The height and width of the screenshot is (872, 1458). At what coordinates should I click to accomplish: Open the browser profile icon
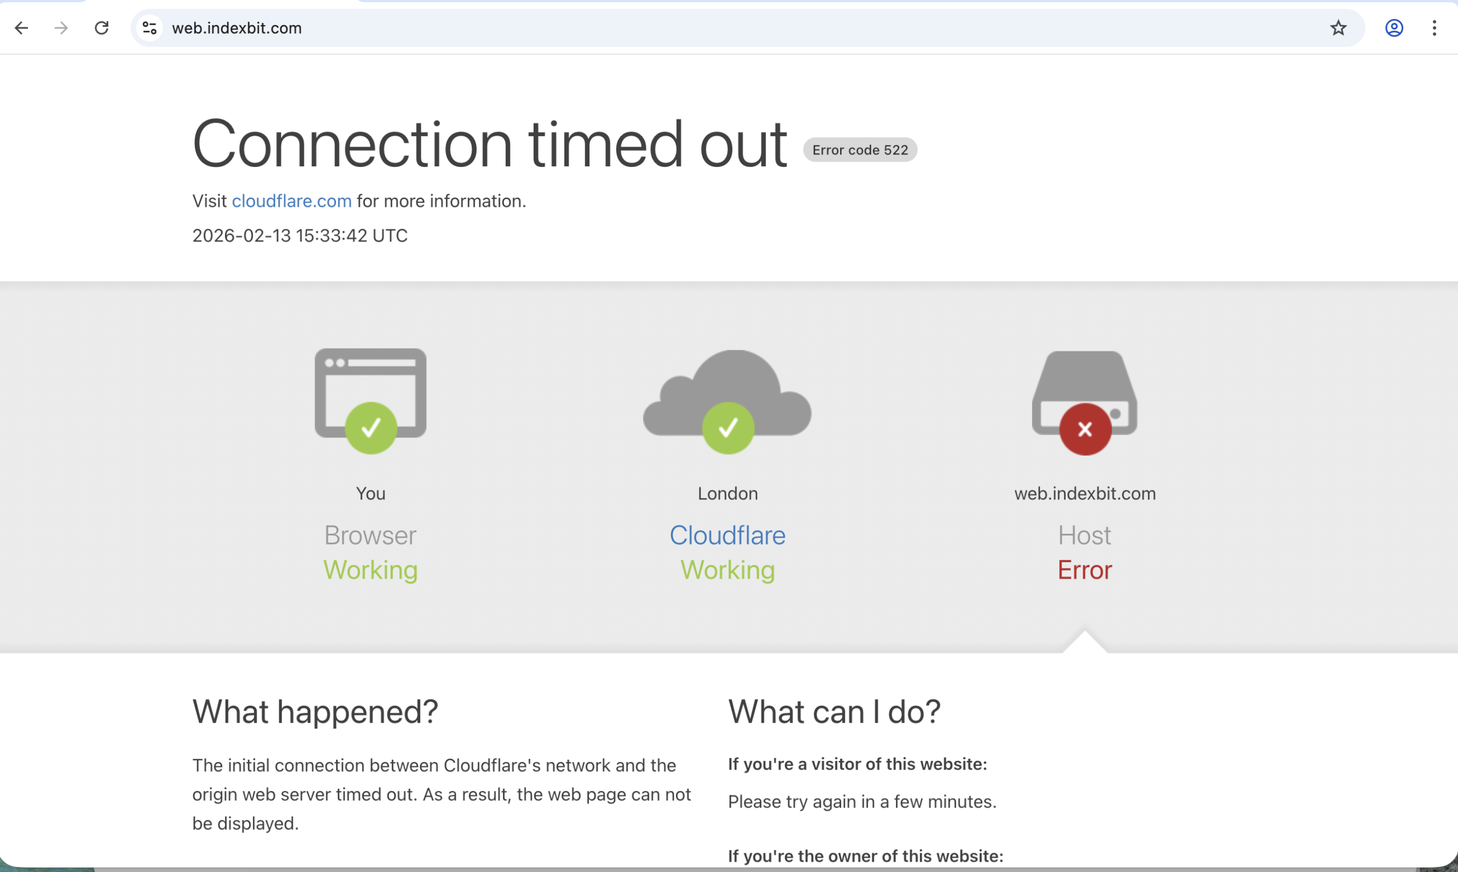tap(1394, 27)
